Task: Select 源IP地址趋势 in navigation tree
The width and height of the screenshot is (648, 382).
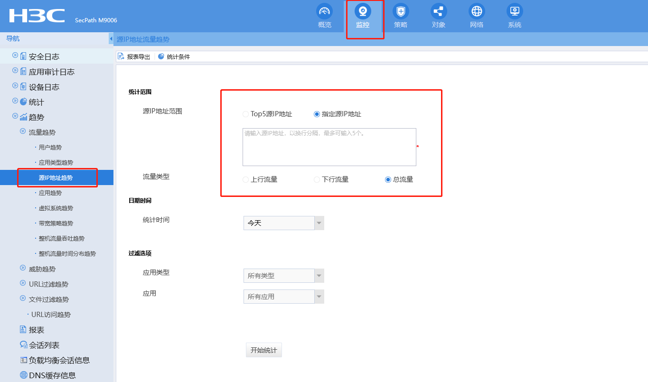Action: click(56, 178)
